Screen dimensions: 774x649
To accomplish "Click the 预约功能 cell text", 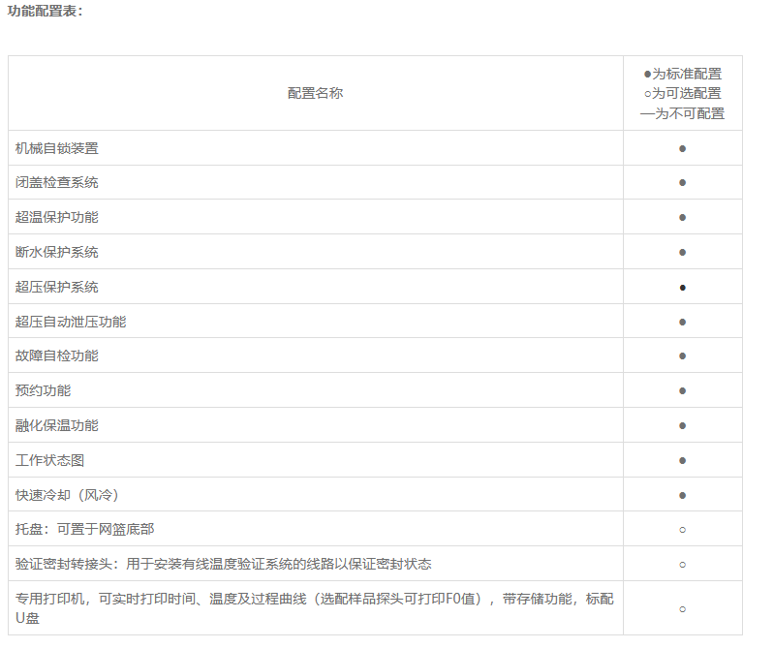I will pyautogui.click(x=44, y=390).
